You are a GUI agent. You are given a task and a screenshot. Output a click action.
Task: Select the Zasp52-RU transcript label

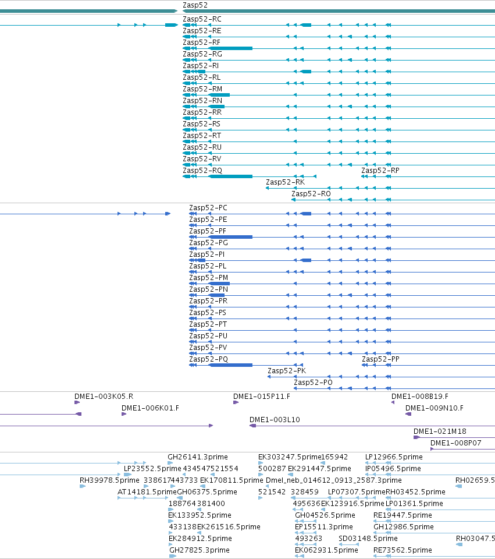pyautogui.click(x=202, y=147)
